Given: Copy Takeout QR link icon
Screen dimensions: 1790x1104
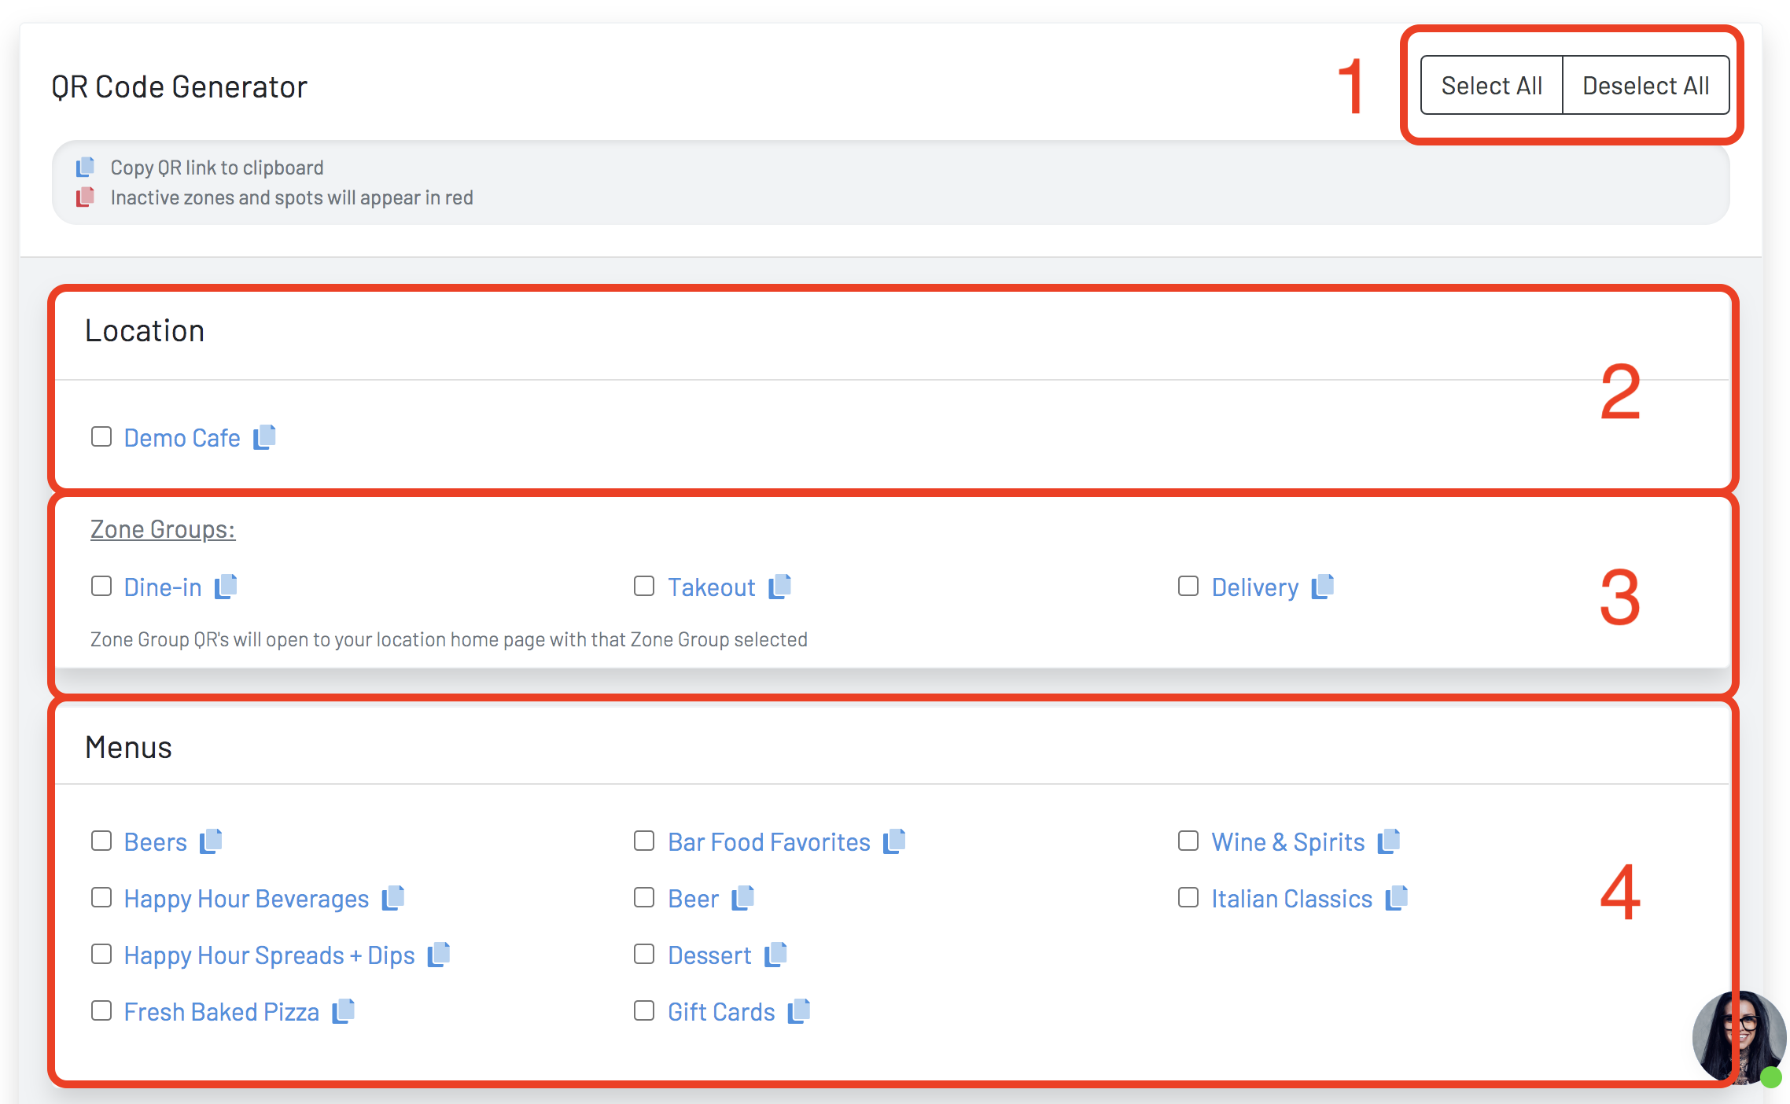Looking at the screenshot, I should (779, 587).
